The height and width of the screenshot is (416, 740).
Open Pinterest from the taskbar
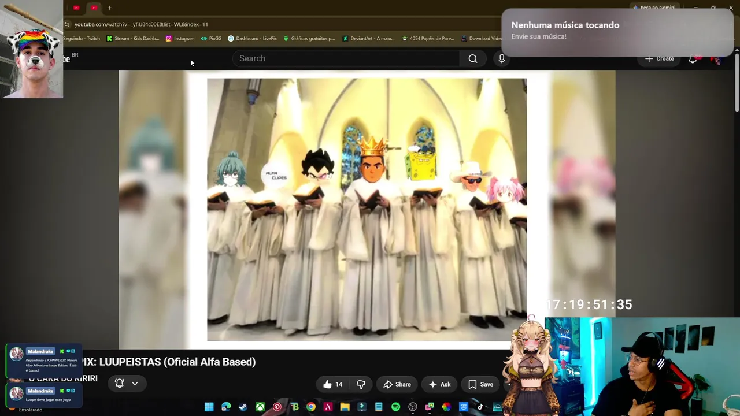pos(277,407)
